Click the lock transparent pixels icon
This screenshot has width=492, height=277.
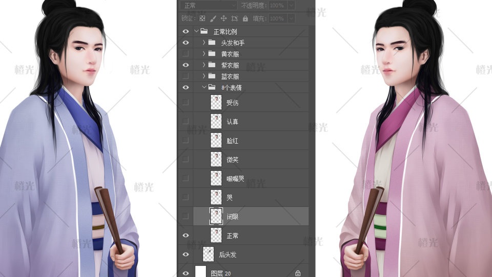click(x=202, y=18)
